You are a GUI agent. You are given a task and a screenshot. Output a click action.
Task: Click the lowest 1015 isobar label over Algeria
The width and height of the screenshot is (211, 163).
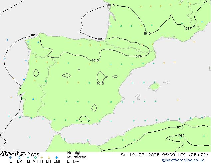[181, 135]
